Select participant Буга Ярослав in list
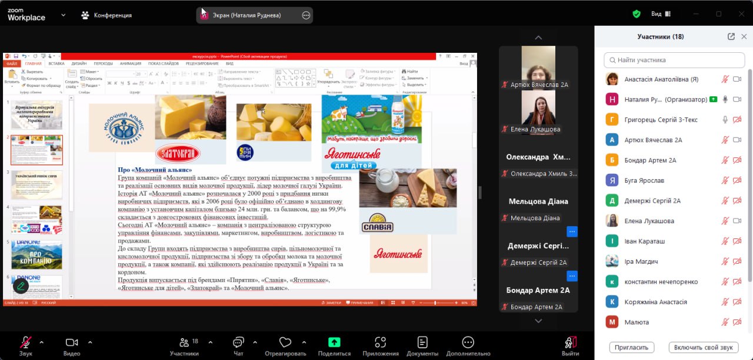Viewport: 753px width, 360px height. click(674, 180)
